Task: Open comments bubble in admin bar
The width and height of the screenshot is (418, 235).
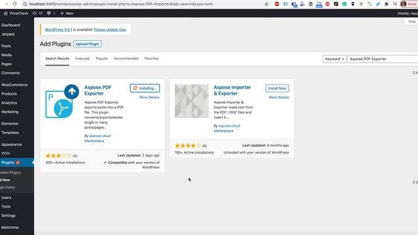Action: 51,13
